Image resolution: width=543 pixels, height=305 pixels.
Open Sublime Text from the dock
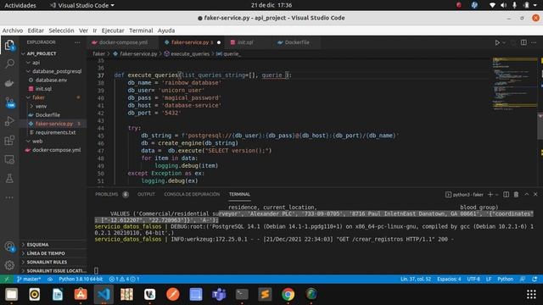pyautogui.click(x=265, y=294)
